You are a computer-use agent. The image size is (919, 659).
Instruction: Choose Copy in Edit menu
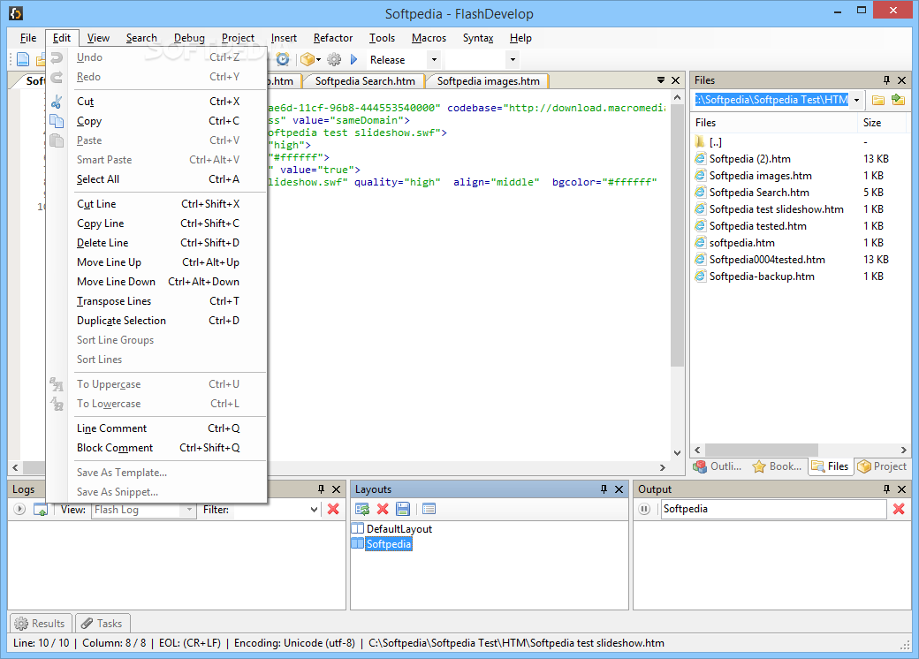(x=156, y=121)
